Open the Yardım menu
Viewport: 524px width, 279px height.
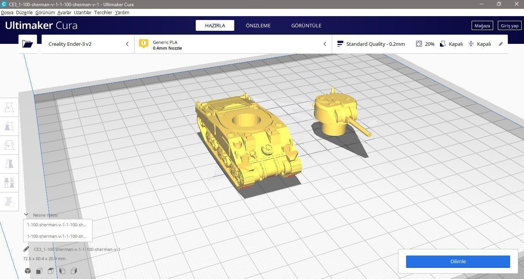[122, 13]
